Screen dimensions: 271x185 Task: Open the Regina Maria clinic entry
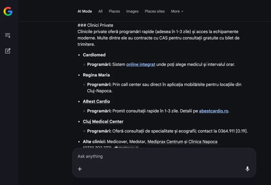pyautogui.click(x=96, y=75)
